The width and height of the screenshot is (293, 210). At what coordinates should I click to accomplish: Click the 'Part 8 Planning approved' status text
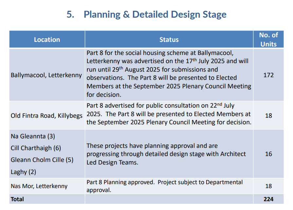pos(165,186)
